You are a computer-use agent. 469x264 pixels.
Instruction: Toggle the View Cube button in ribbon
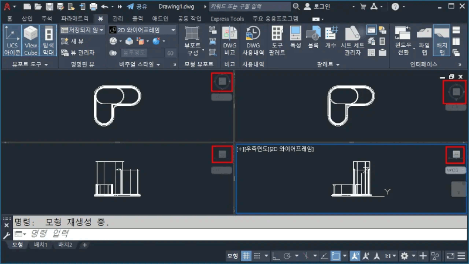point(30,40)
